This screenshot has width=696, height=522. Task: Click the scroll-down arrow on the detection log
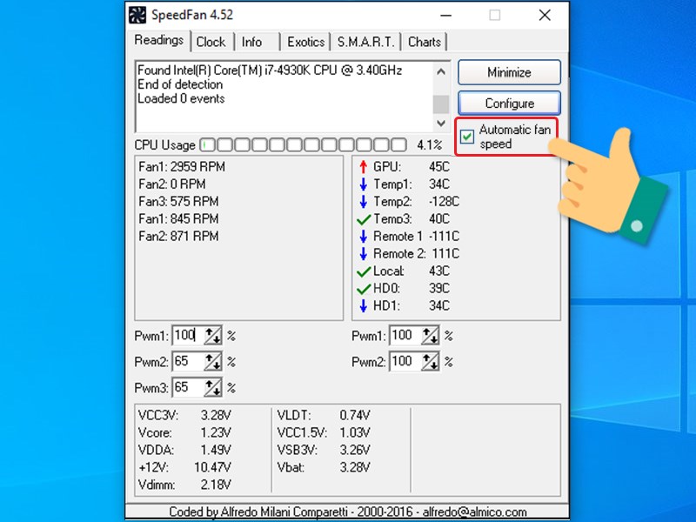tap(441, 124)
